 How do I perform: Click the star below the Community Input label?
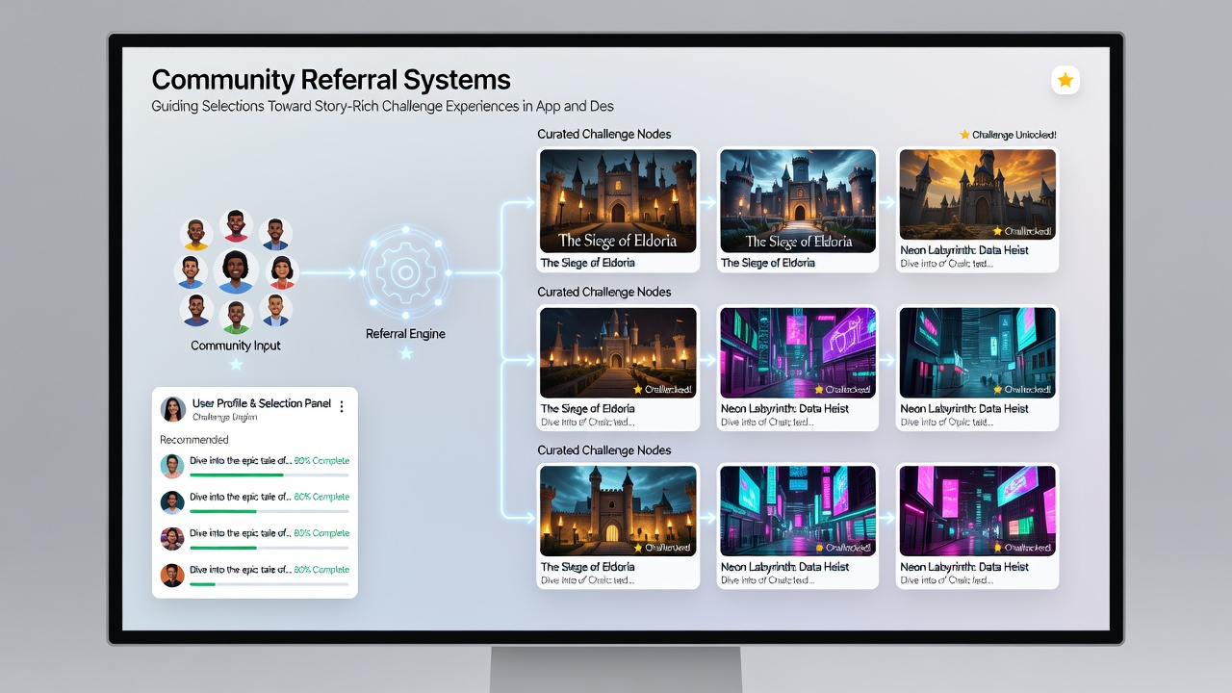pyautogui.click(x=236, y=365)
